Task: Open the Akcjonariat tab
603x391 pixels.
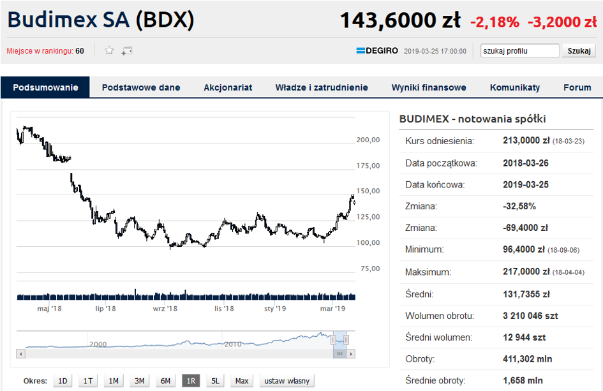Action: [x=228, y=87]
